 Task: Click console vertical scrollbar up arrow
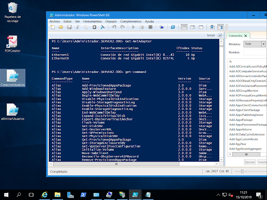221,41
